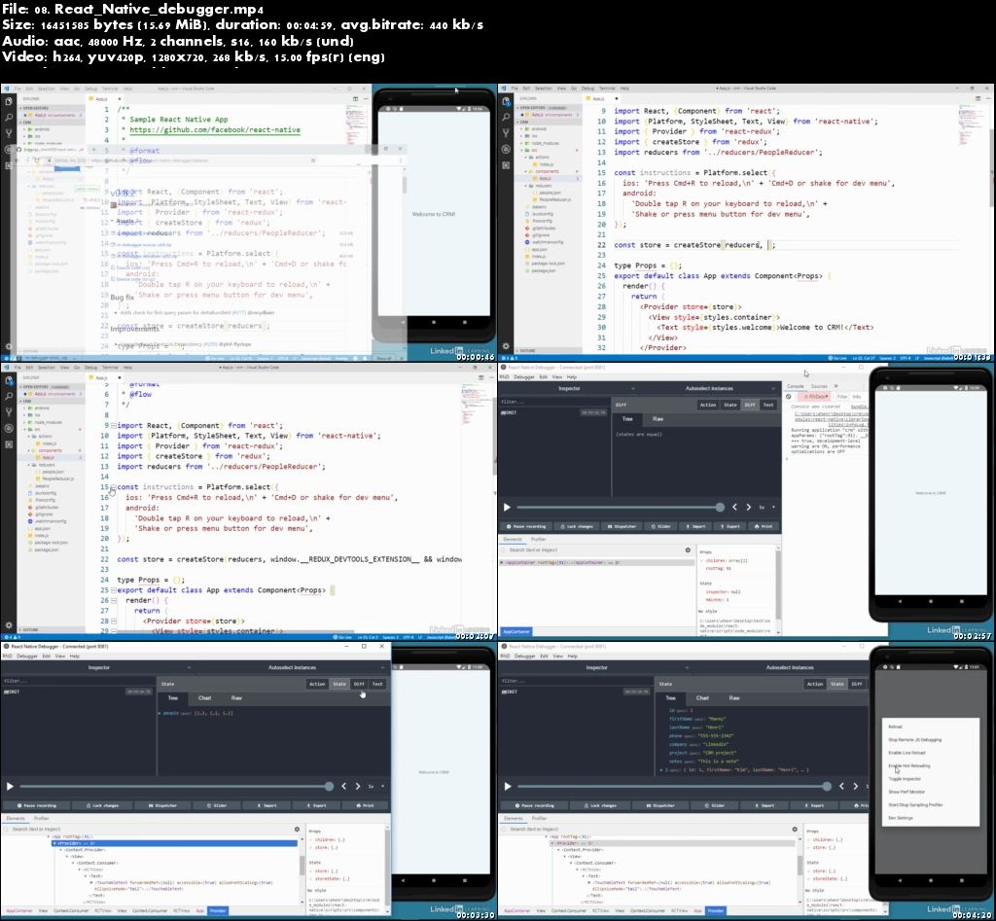Expand the "people" node in the State tree
The height and width of the screenshot is (921, 996).
pyautogui.click(x=160, y=713)
